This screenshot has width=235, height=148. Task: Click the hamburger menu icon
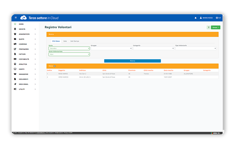pyautogui.click(x=16, y=18)
